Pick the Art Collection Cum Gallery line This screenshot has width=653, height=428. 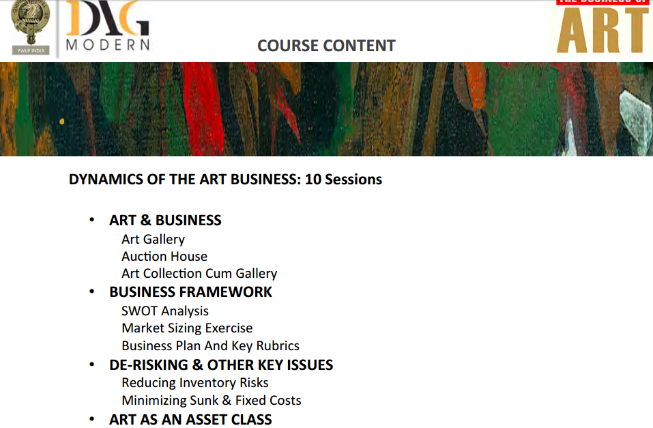point(199,273)
